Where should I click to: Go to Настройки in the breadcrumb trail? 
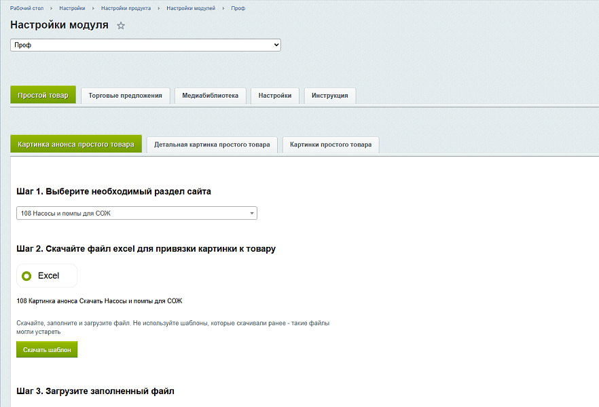tap(71, 8)
